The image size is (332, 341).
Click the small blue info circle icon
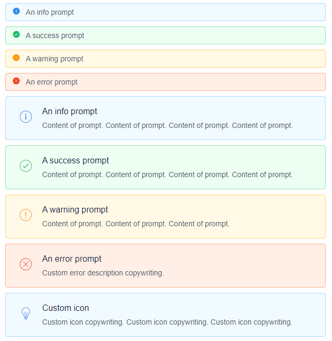16,11
